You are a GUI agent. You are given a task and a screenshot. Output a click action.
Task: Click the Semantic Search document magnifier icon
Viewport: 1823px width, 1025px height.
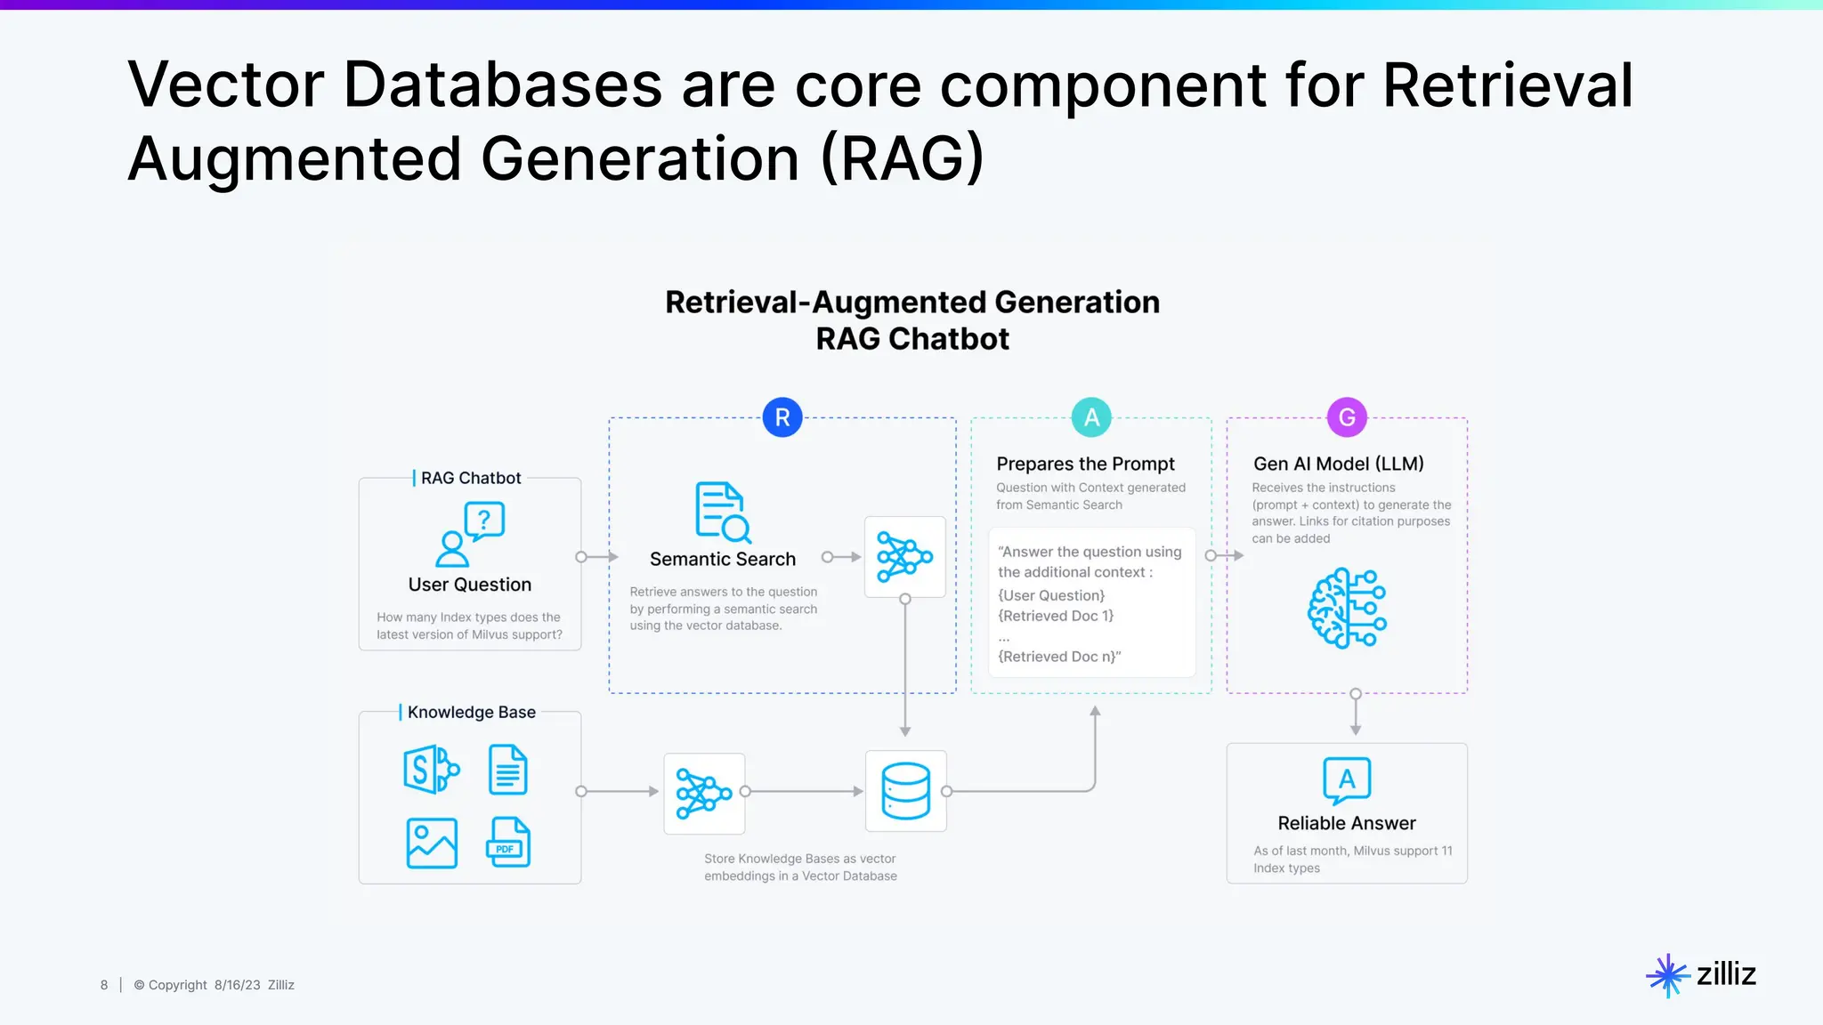(722, 512)
